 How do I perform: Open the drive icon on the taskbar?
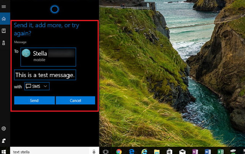tap(233, 151)
